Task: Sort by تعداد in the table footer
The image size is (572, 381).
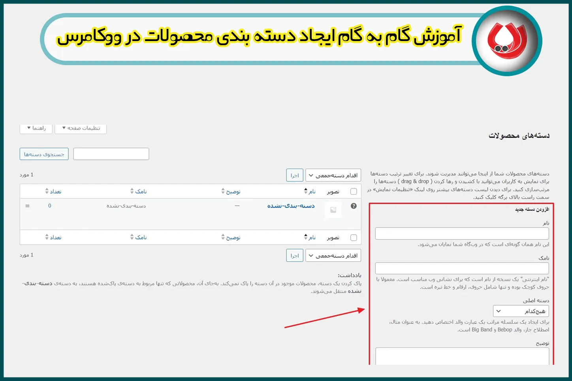Action: 53,237
